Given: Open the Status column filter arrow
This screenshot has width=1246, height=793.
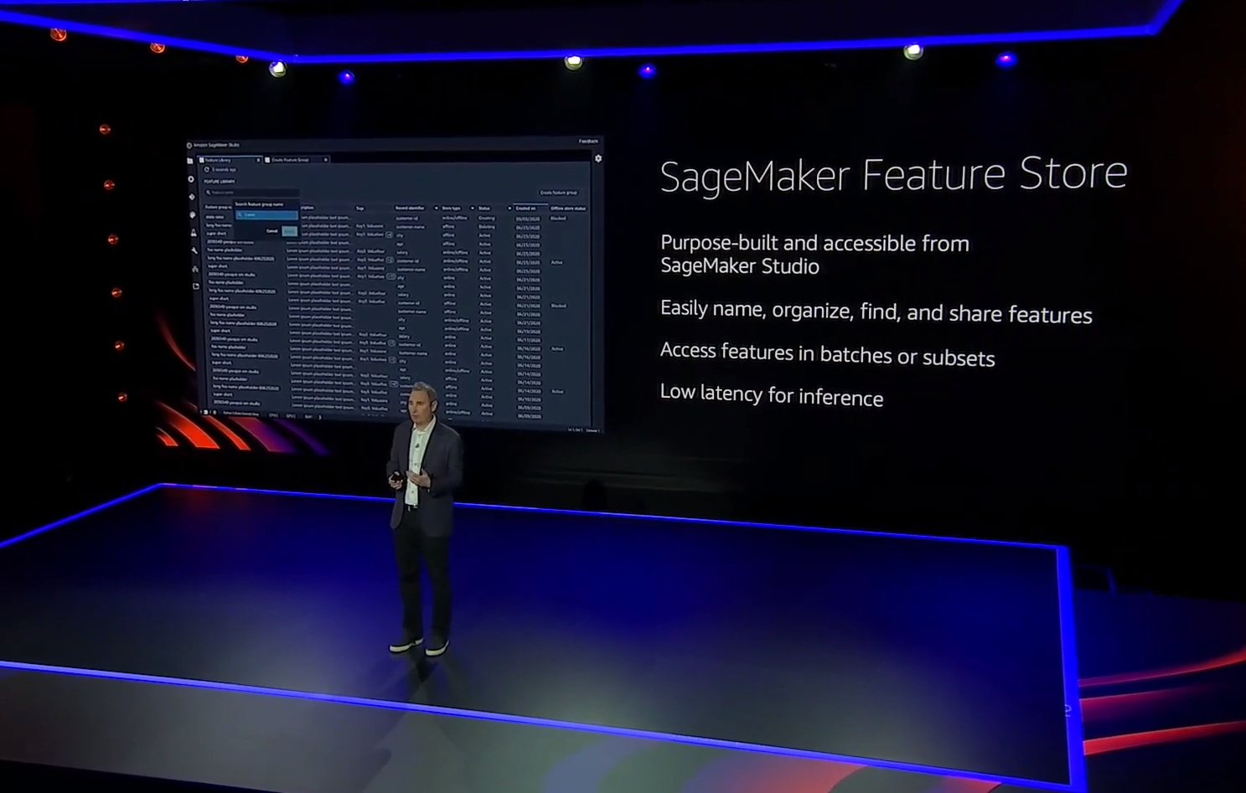Looking at the screenshot, I should pos(509,208).
